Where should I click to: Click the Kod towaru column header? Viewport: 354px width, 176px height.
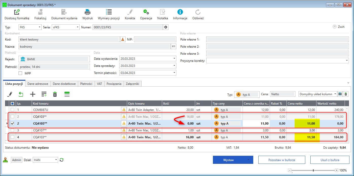tap(80, 103)
